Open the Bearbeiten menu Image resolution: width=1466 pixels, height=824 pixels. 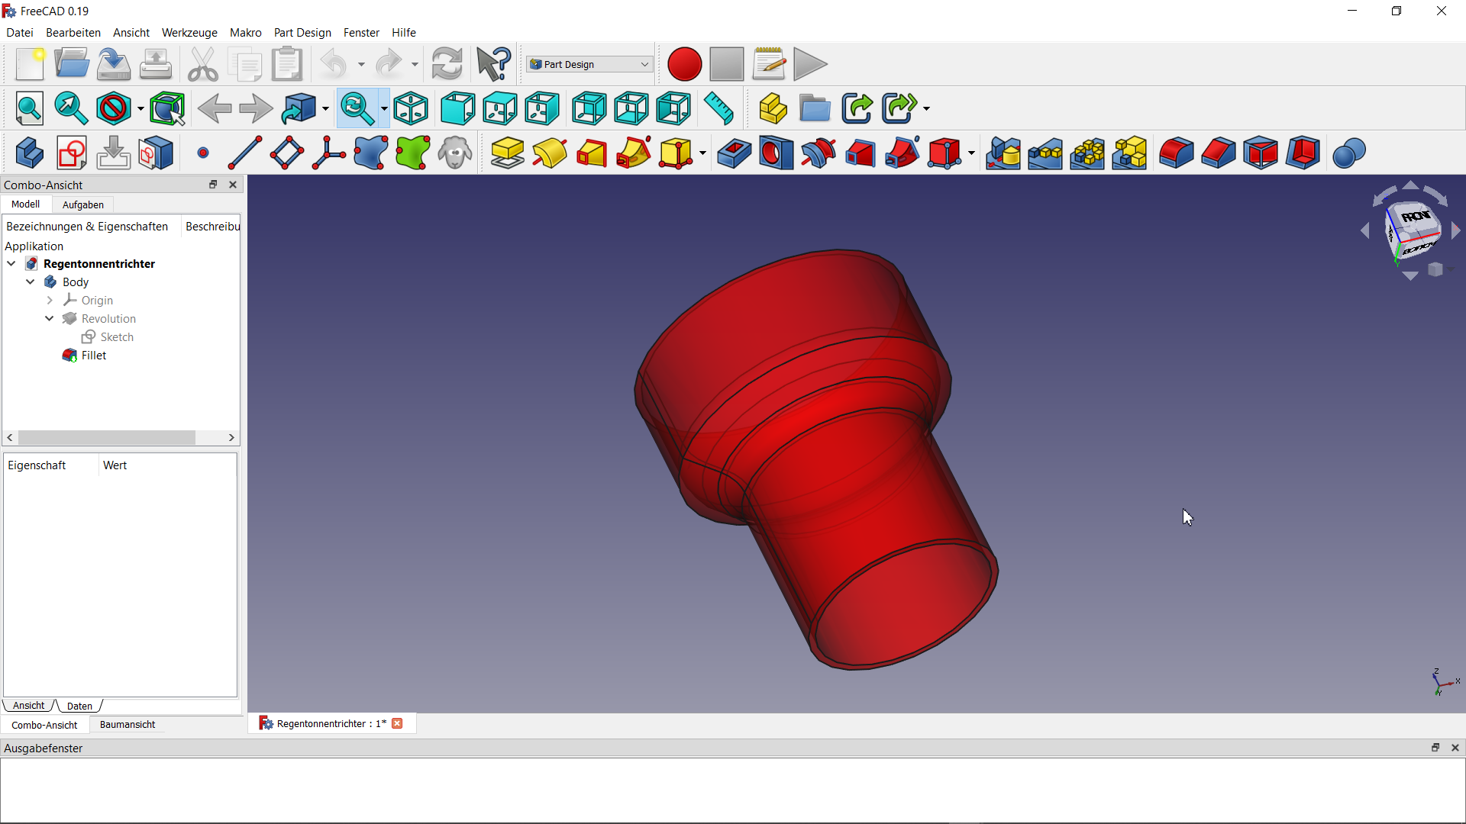[73, 33]
